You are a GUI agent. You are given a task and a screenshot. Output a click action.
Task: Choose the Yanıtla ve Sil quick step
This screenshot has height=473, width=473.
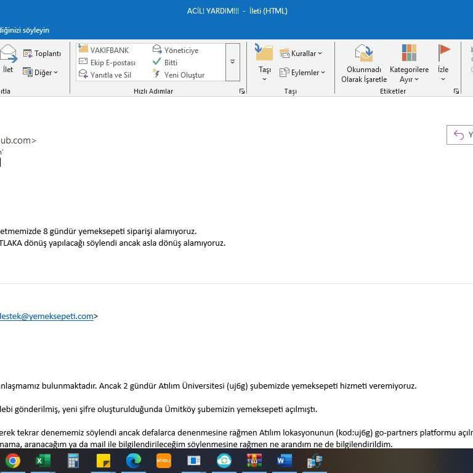(x=105, y=75)
